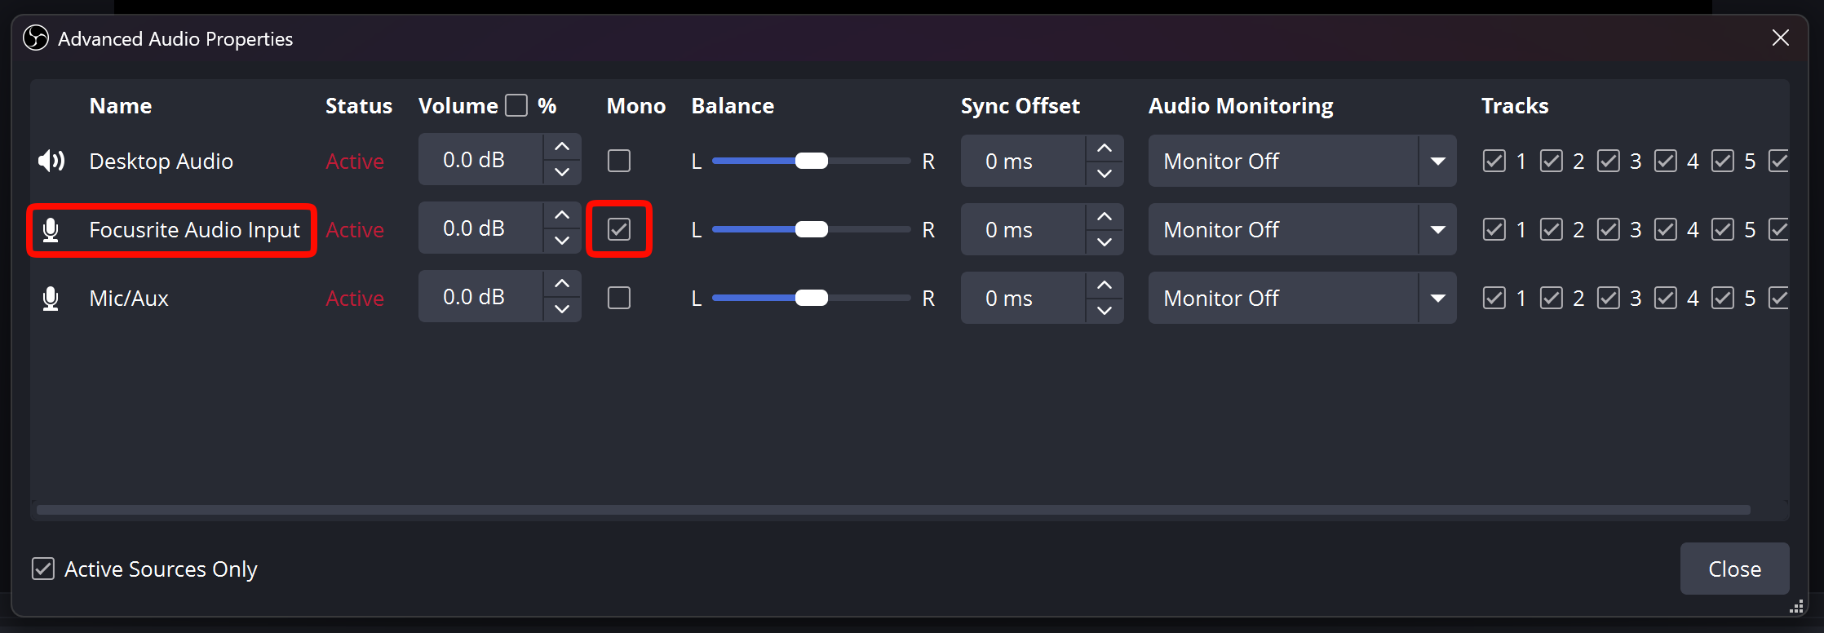
Task: Open the Desktop Audio monitoring dropdown
Action: pyautogui.click(x=1302, y=161)
